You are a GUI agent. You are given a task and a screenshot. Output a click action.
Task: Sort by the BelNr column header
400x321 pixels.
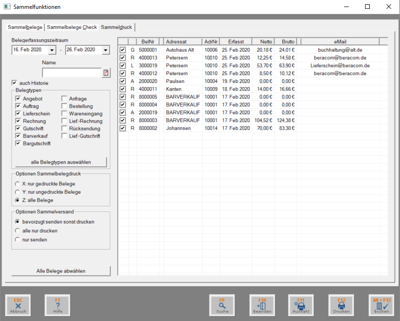(x=148, y=41)
